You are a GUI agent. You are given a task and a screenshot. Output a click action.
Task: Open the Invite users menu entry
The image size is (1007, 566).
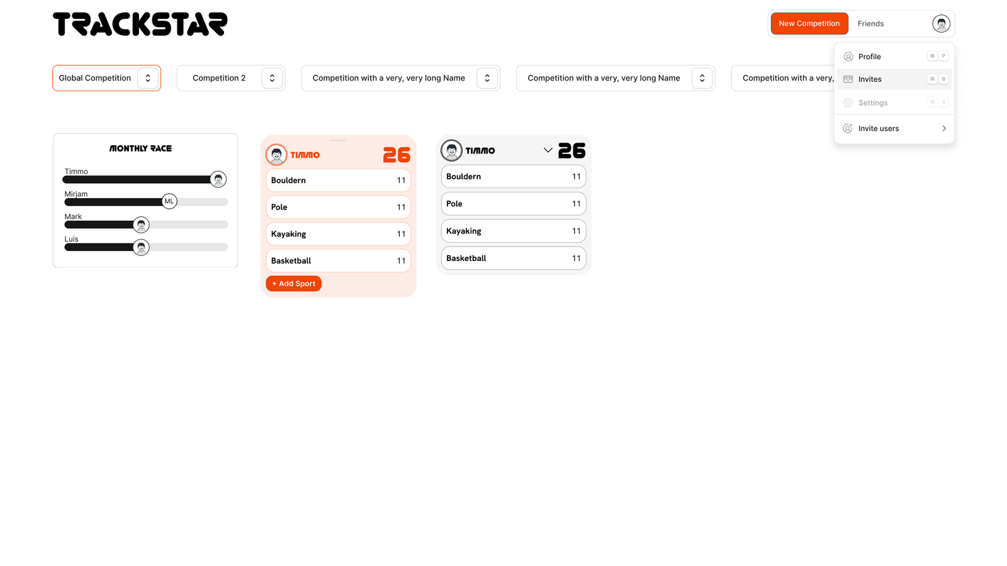[x=894, y=128]
